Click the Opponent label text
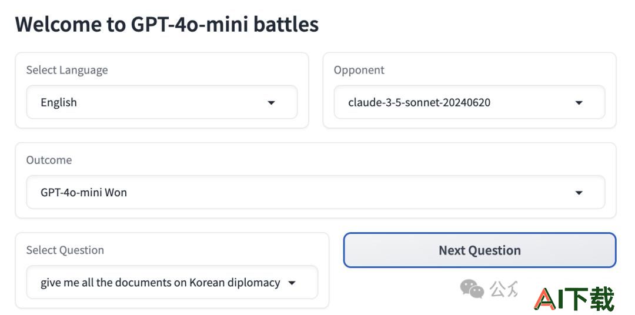 (x=359, y=70)
